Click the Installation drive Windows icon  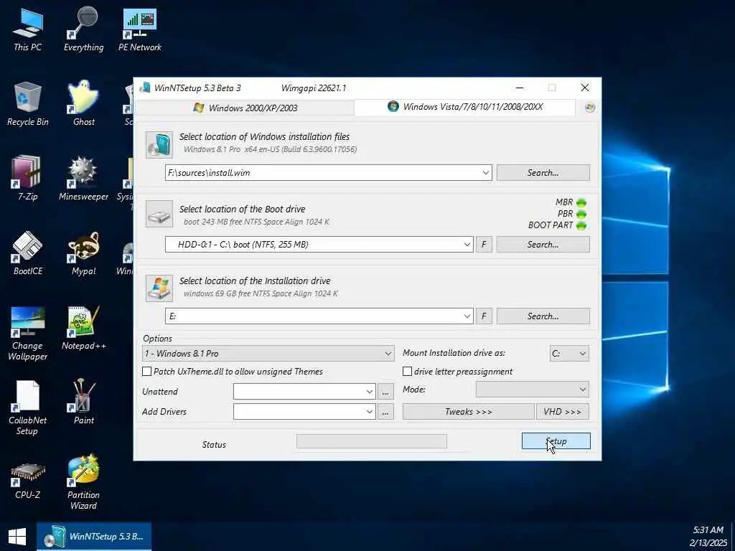tap(159, 288)
